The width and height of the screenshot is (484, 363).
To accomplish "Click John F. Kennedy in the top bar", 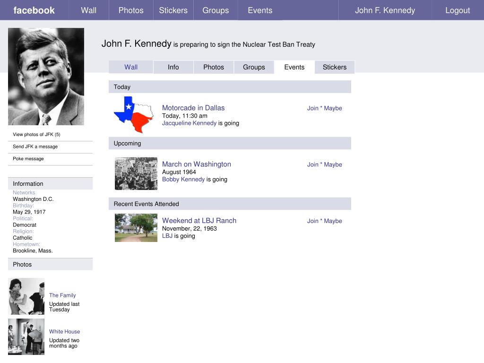I will click(x=385, y=10).
